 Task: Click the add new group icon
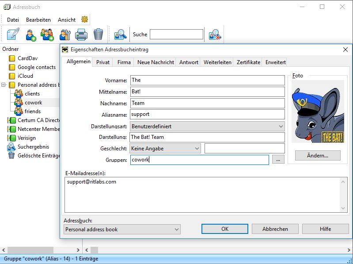pos(47,34)
